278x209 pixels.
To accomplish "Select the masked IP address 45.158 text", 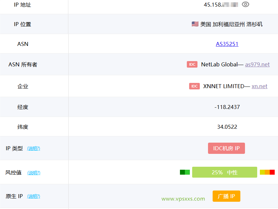I will pos(221,5).
